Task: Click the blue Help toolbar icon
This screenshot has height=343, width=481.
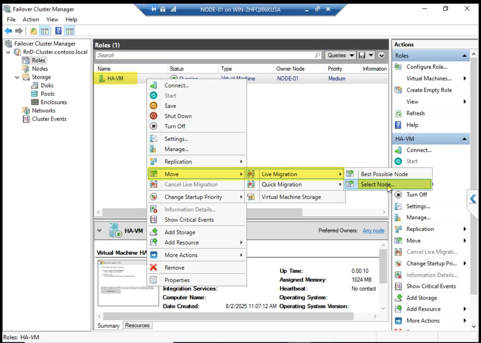Action: tap(59, 31)
